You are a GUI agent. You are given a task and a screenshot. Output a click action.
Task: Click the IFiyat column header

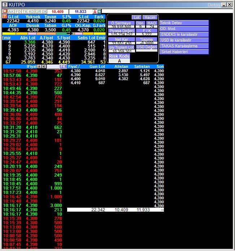tap(32, 66)
